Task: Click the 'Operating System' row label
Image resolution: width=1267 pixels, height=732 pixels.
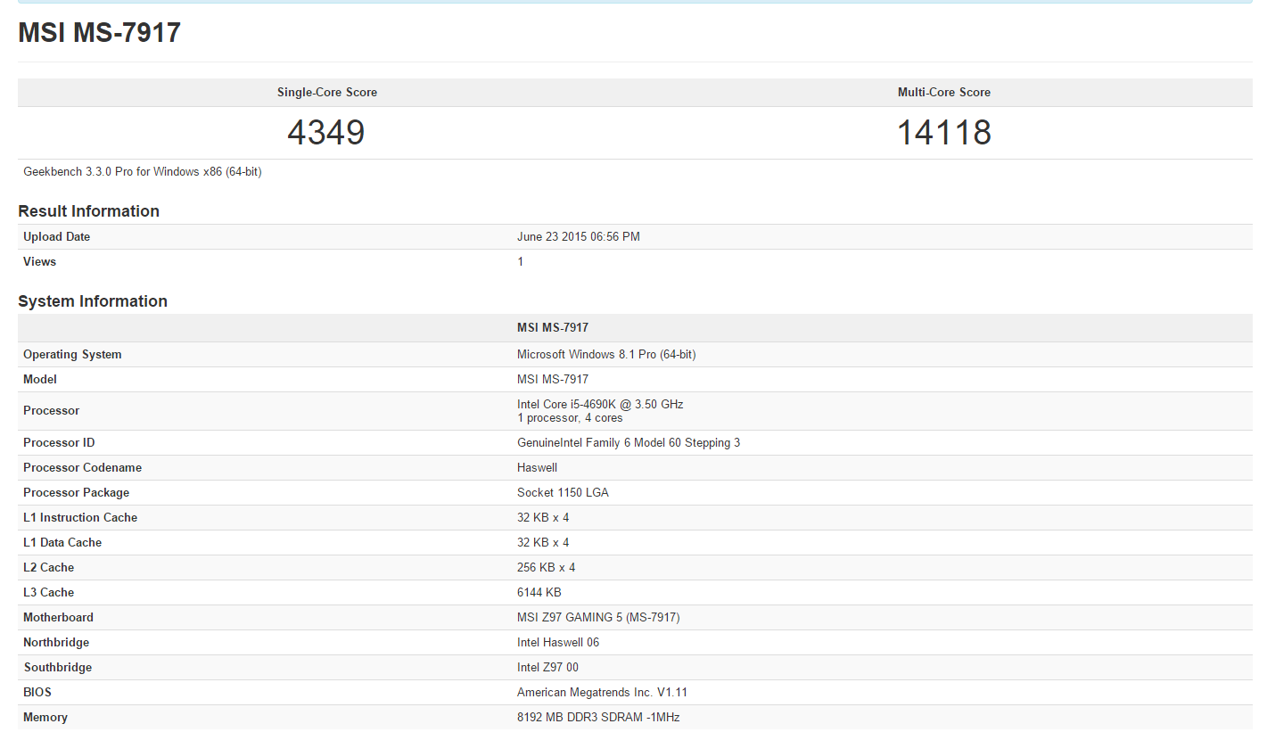Action: tap(72, 355)
